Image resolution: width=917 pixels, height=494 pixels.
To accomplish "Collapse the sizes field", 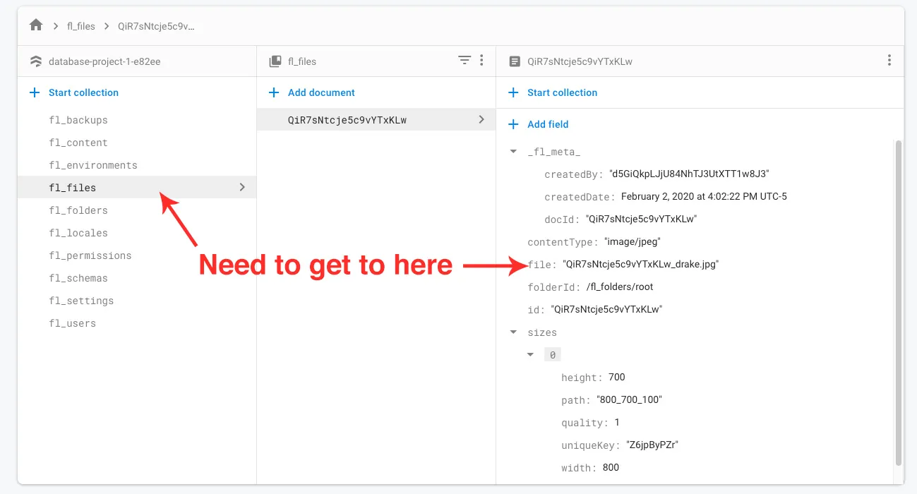I will [513, 332].
